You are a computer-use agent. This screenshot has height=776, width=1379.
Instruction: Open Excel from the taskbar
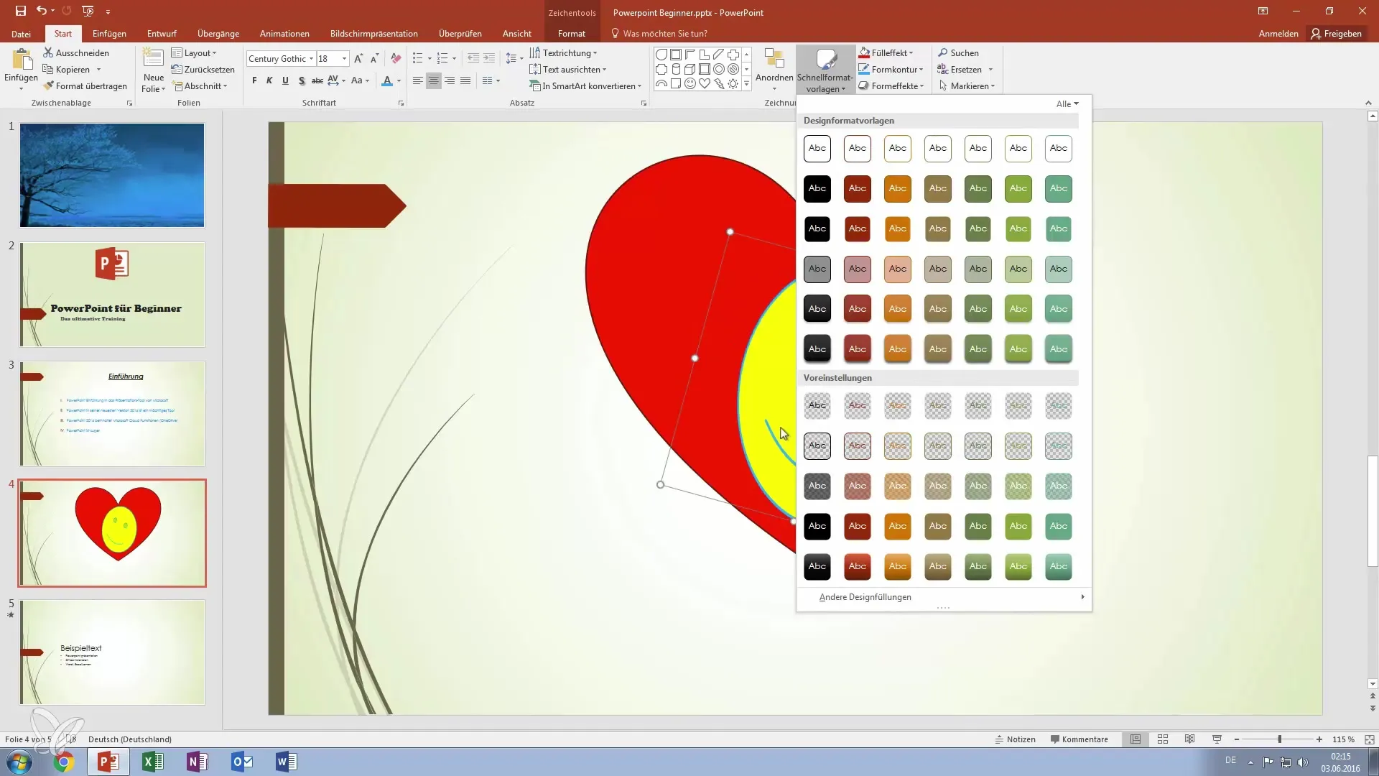(152, 762)
